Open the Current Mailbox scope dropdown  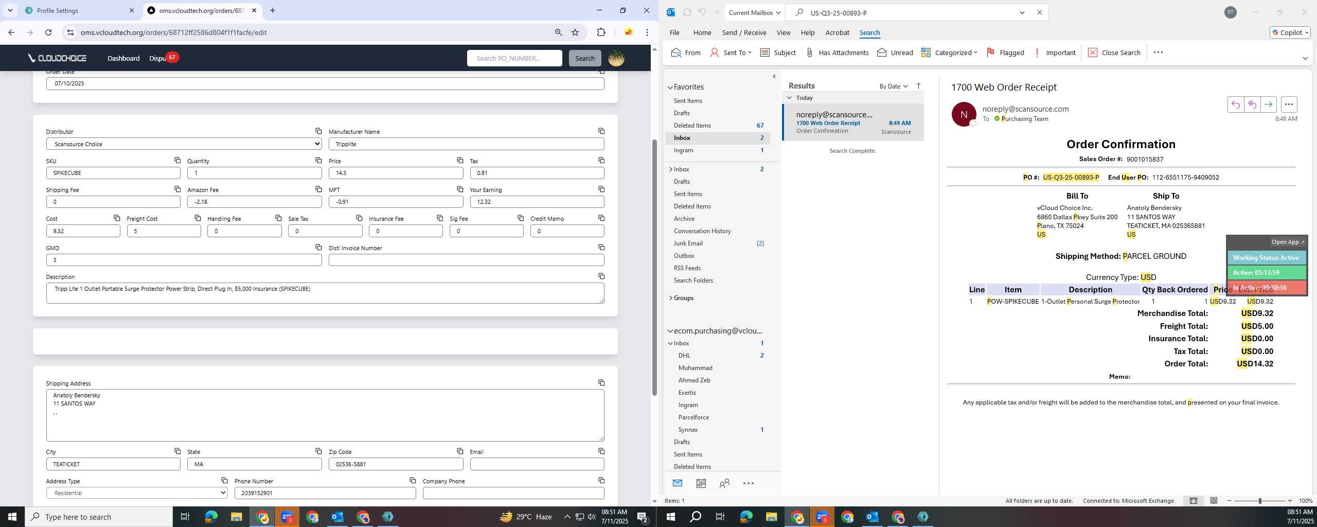755,12
